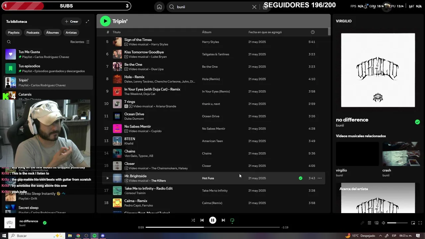Click the Crear button
425x239 pixels.
click(x=71, y=22)
